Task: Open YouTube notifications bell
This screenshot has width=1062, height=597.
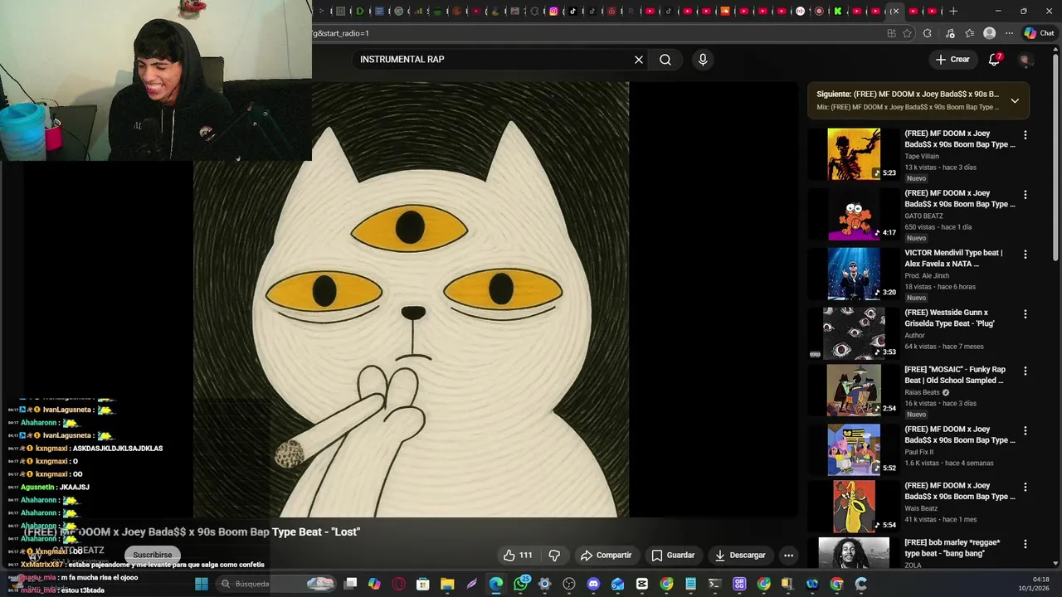Action: click(994, 60)
